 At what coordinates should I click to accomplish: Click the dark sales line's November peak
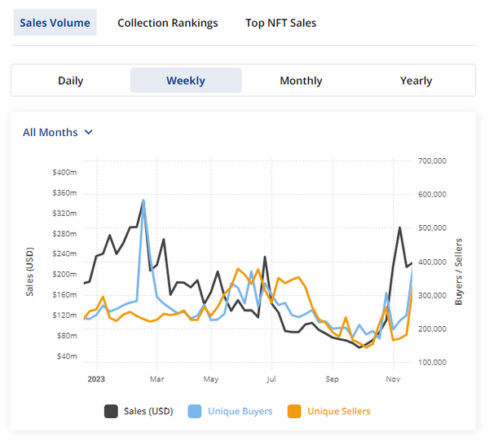399,227
